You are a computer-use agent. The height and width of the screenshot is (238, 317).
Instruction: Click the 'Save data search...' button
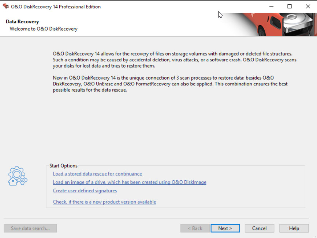click(x=30, y=229)
